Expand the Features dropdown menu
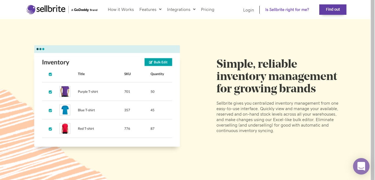375x180 pixels. tap(150, 10)
